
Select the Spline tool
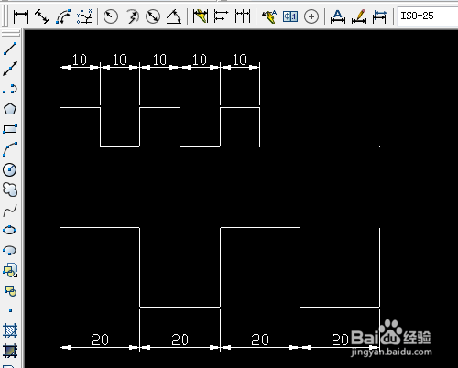[x=10, y=211]
